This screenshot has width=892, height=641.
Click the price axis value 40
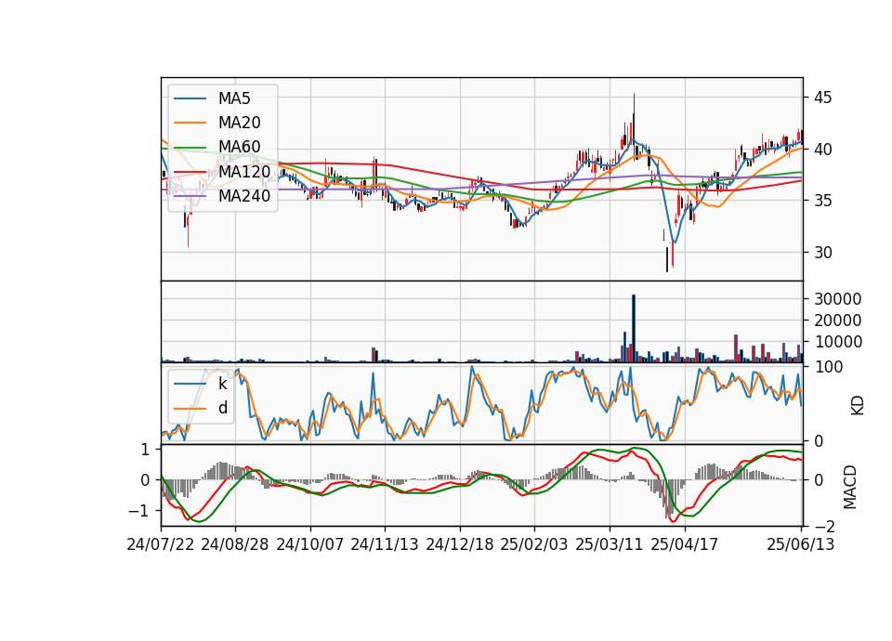822,150
